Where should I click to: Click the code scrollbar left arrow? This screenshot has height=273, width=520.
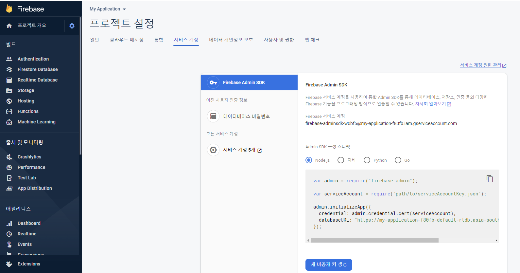click(308, 240)
